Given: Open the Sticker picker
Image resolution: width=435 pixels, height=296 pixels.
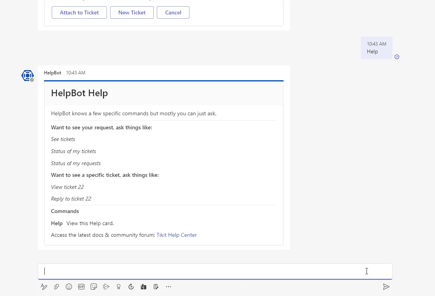Looking at the screenshot, I should pyautogui.click(x=94, y=287).
